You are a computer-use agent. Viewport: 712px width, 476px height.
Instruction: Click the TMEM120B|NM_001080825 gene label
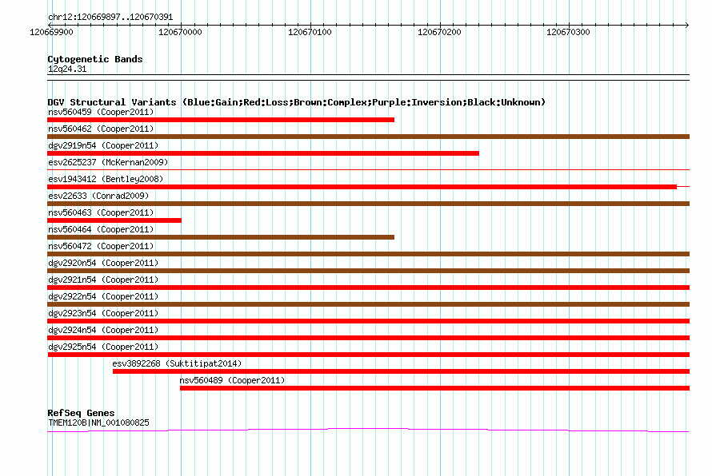pos(98,422)
